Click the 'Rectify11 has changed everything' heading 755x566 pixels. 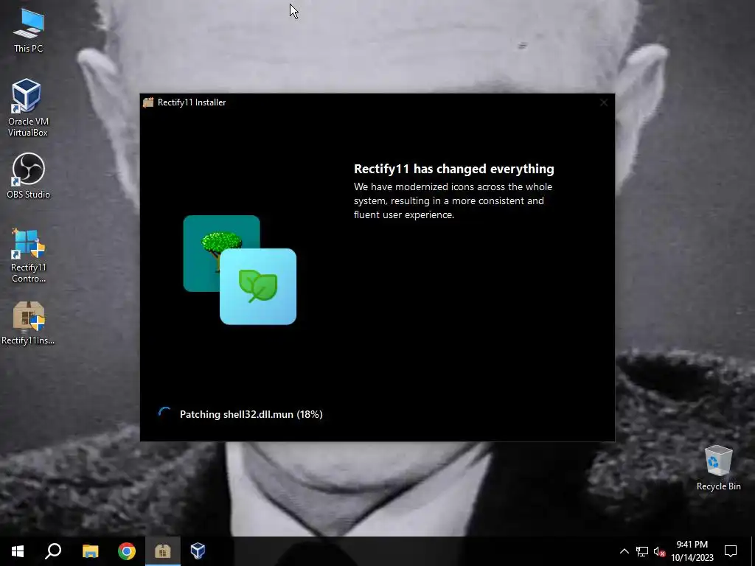coord(454,169)
